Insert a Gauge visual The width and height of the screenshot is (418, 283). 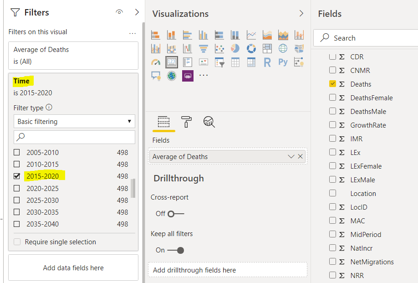pyautogui.click(x=156, y=62)
